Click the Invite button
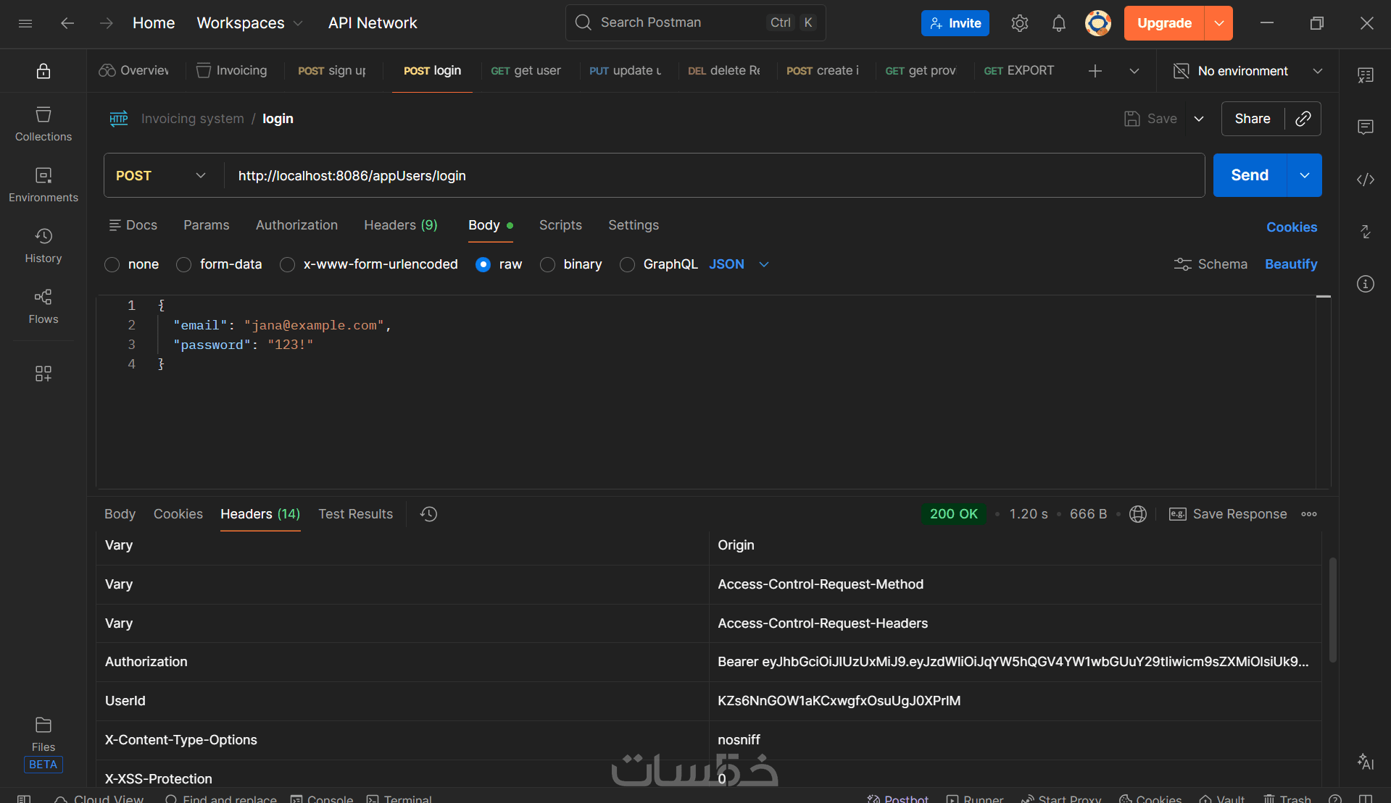 pyautogui.click(x=955, y=23)
